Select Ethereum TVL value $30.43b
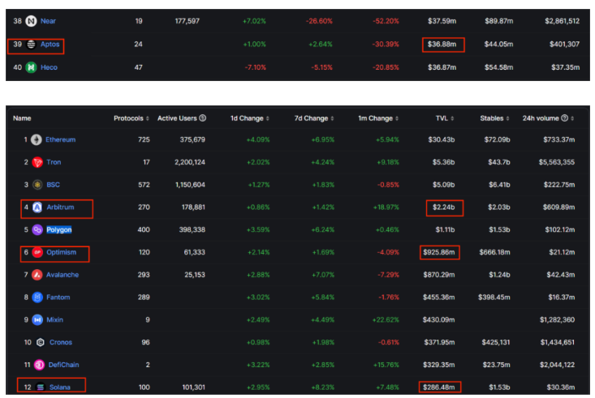Viewport: 595px width, 398px height. point(442,140)
